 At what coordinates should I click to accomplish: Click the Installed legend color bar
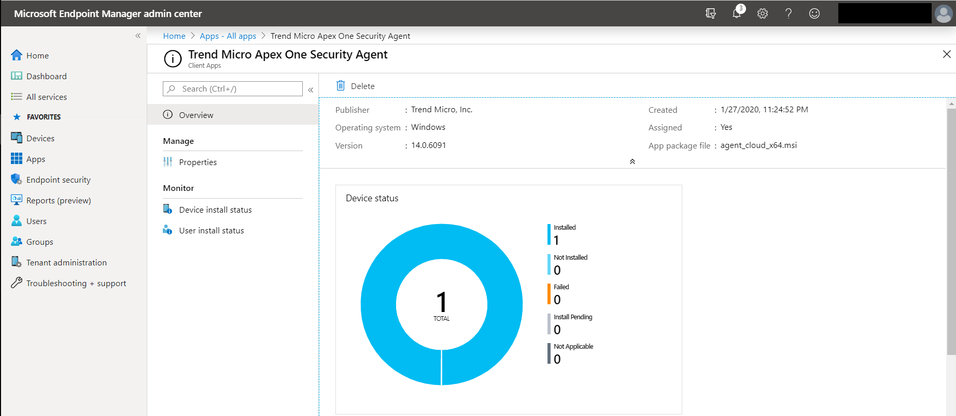549,234
